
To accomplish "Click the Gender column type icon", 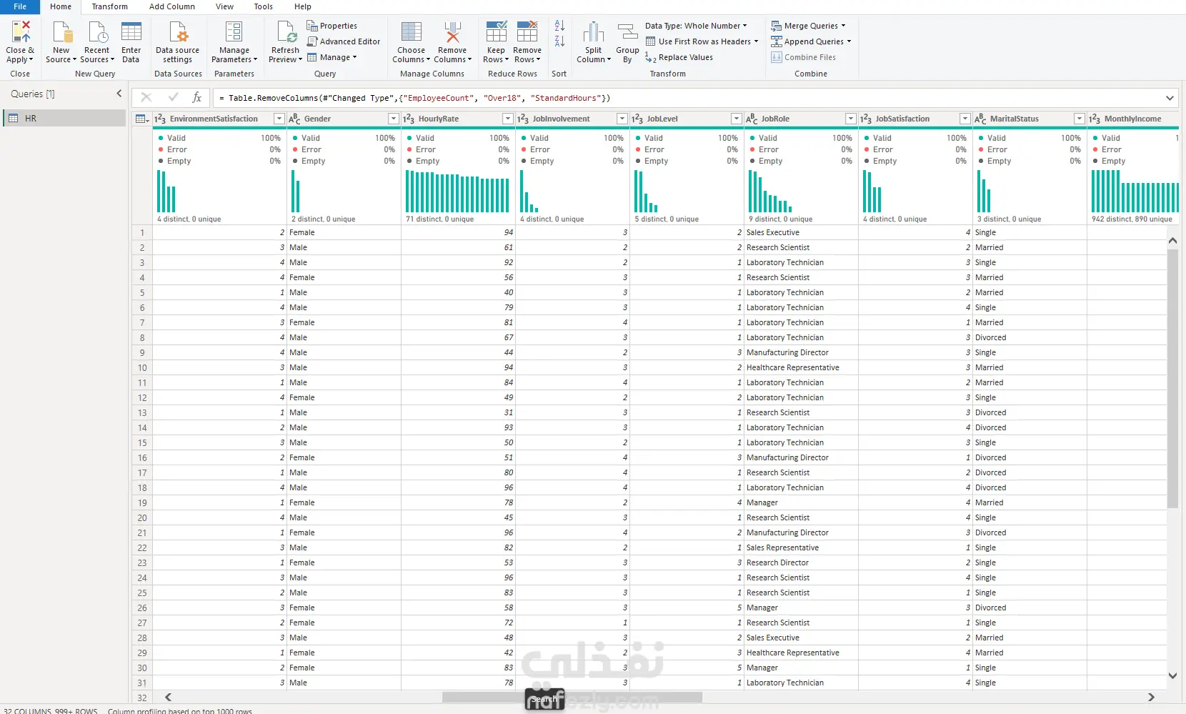I will click(294, 119).
